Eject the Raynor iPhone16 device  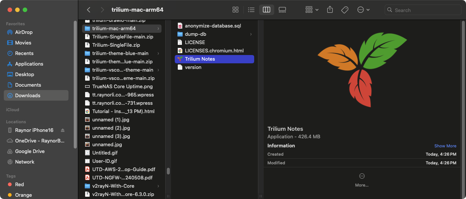63,130
